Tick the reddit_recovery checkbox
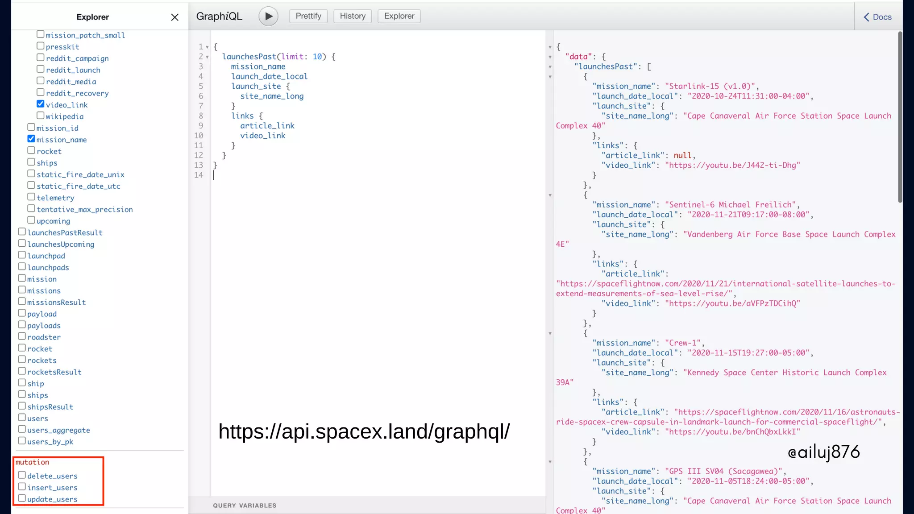Viewport: 914px width, 514px height. pos(41,92)
